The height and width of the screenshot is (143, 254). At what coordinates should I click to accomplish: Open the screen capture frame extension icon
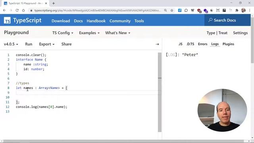(218, 10)
